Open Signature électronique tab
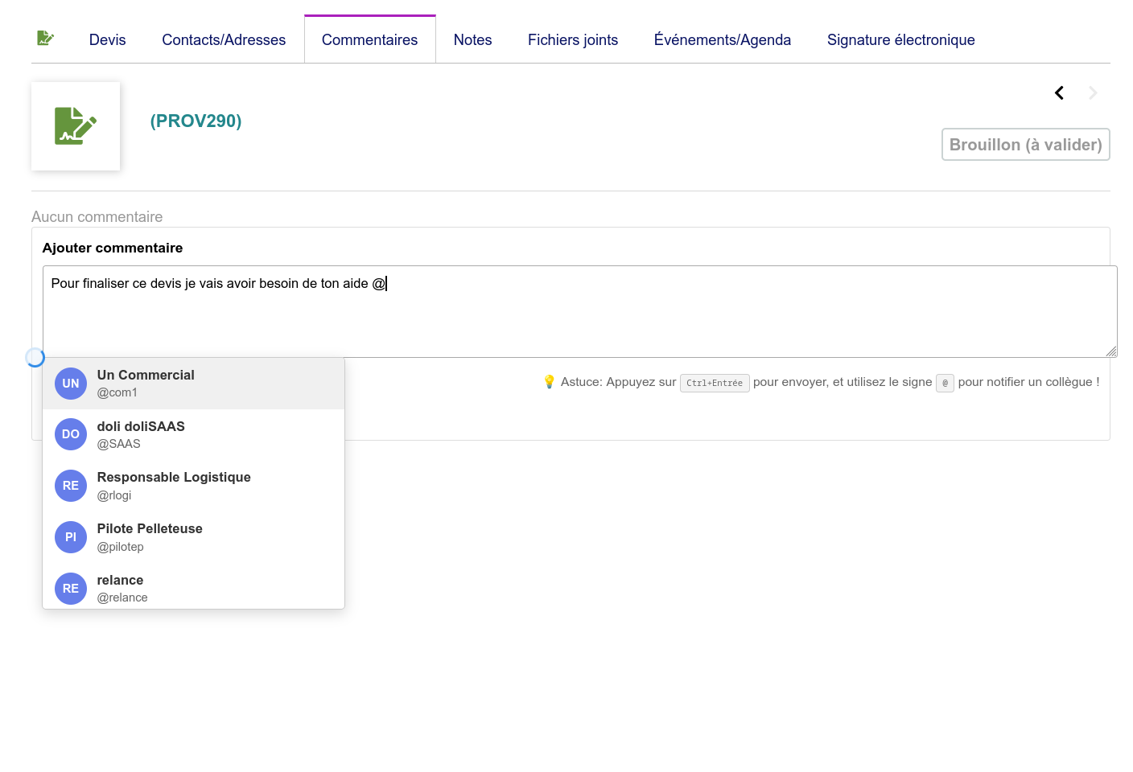The height and width of the screenshot is (772, 1133). point(900,40)
